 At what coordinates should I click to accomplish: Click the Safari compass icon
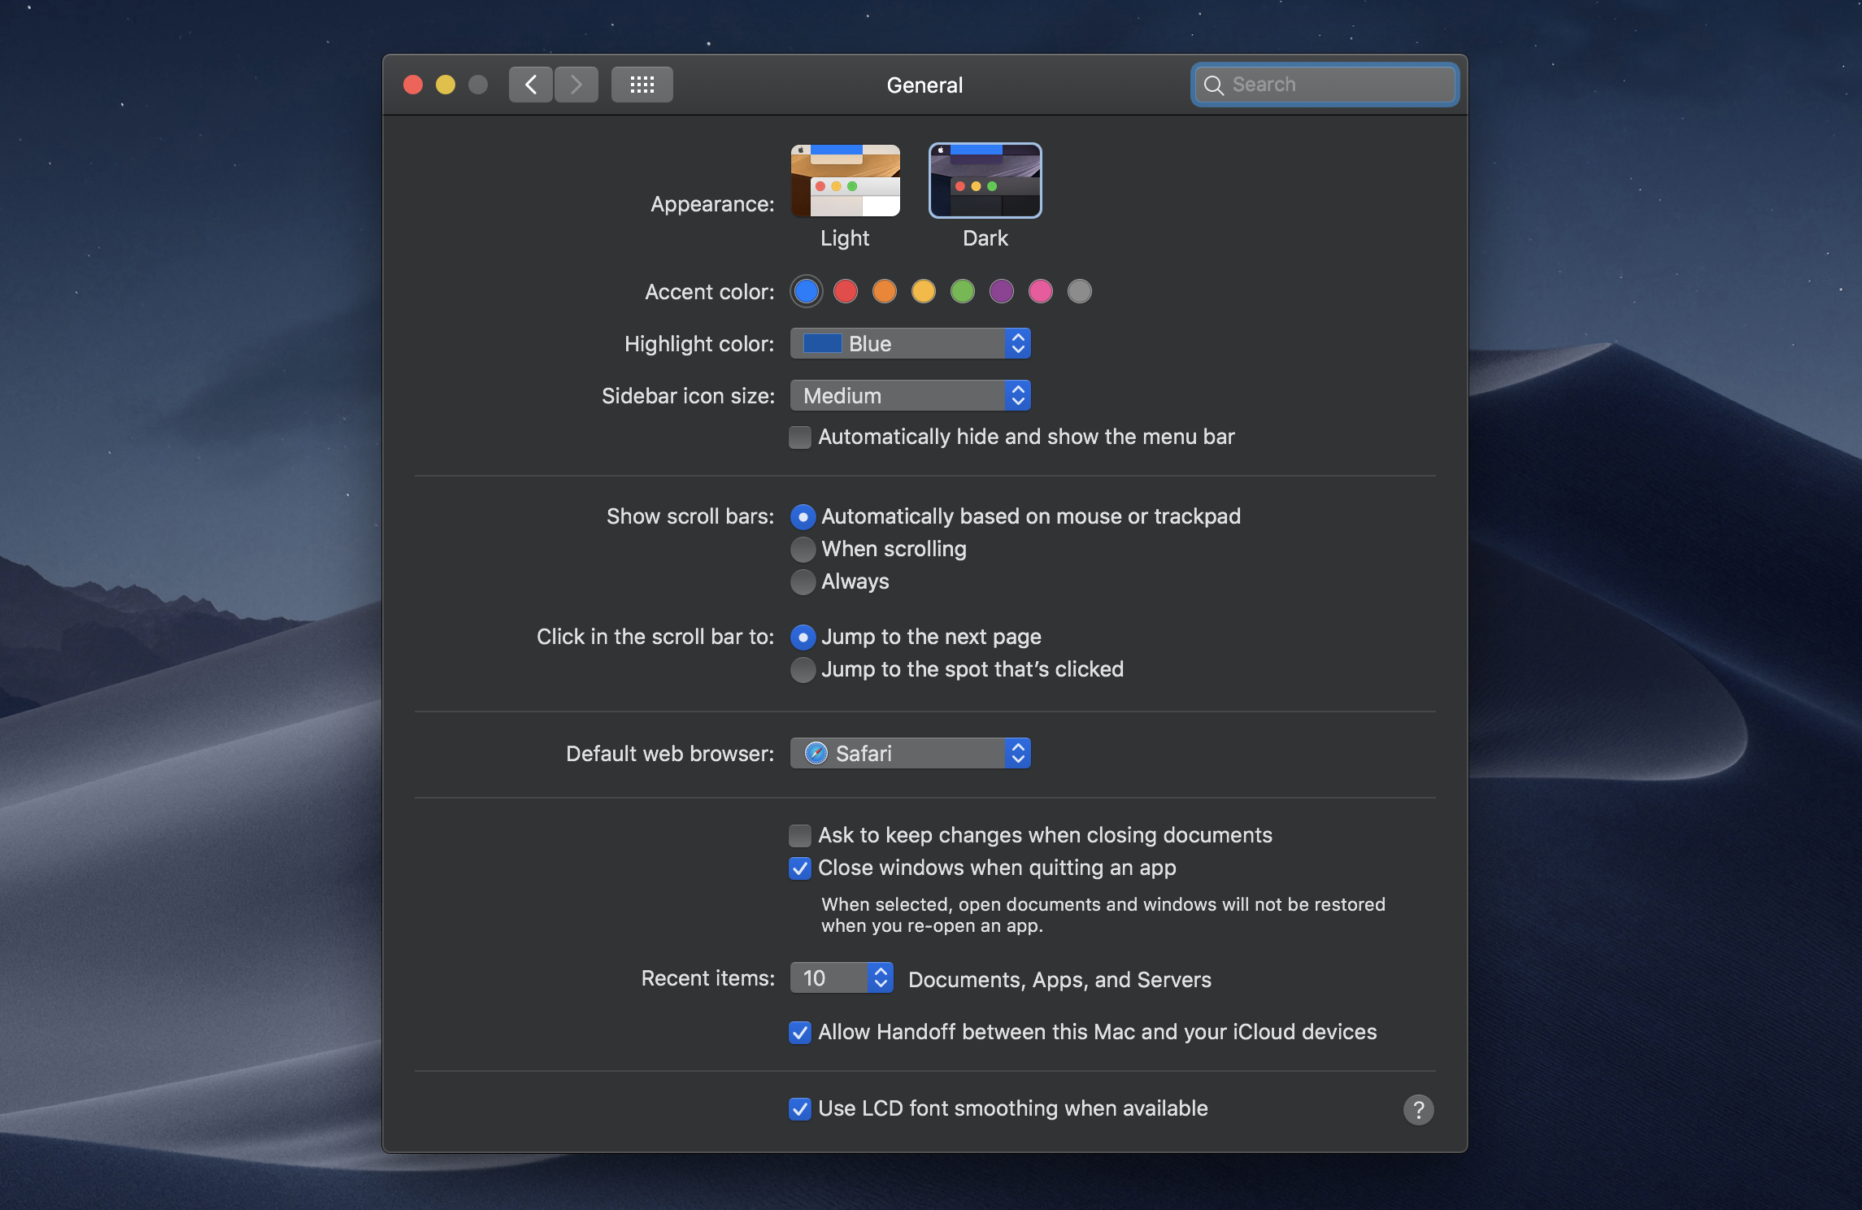coord(816,753)
